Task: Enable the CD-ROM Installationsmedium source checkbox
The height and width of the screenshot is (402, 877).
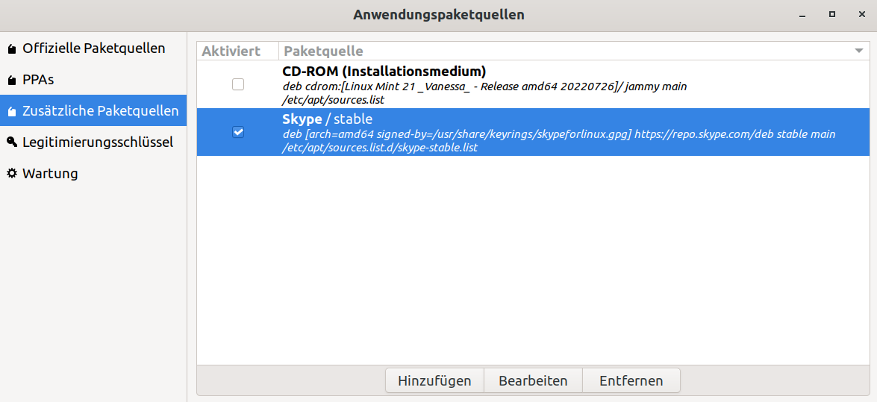Action: pyautogui.click(x=238, y=85)
